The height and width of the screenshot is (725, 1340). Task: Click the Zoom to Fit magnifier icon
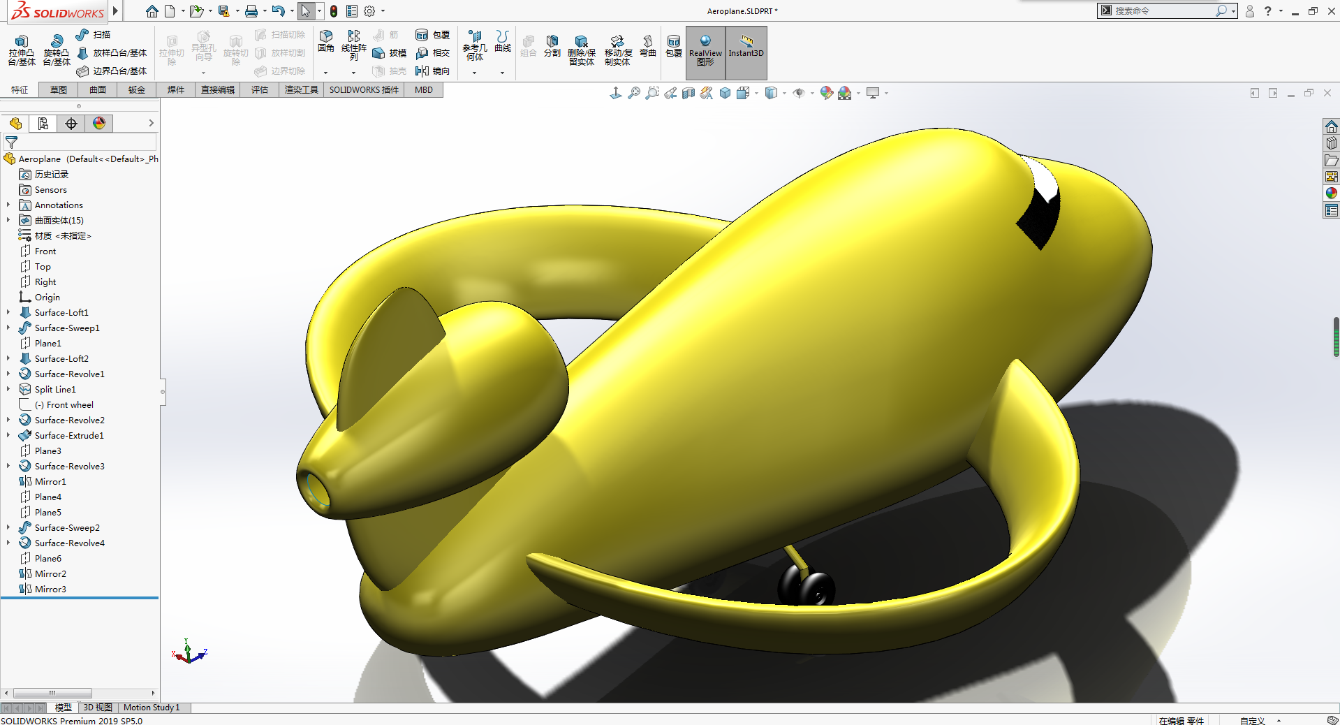(x=634, y=93)
